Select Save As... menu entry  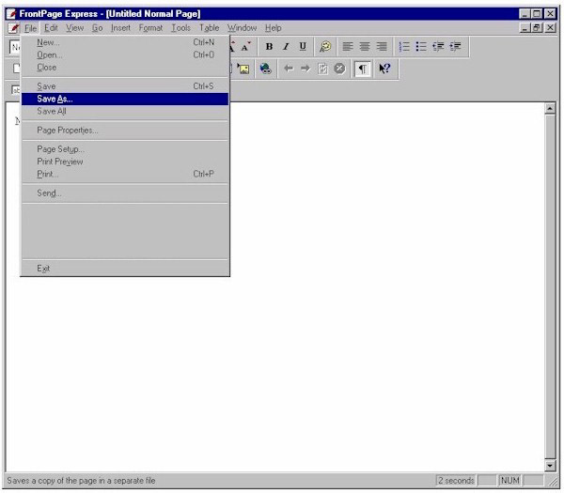125,99
